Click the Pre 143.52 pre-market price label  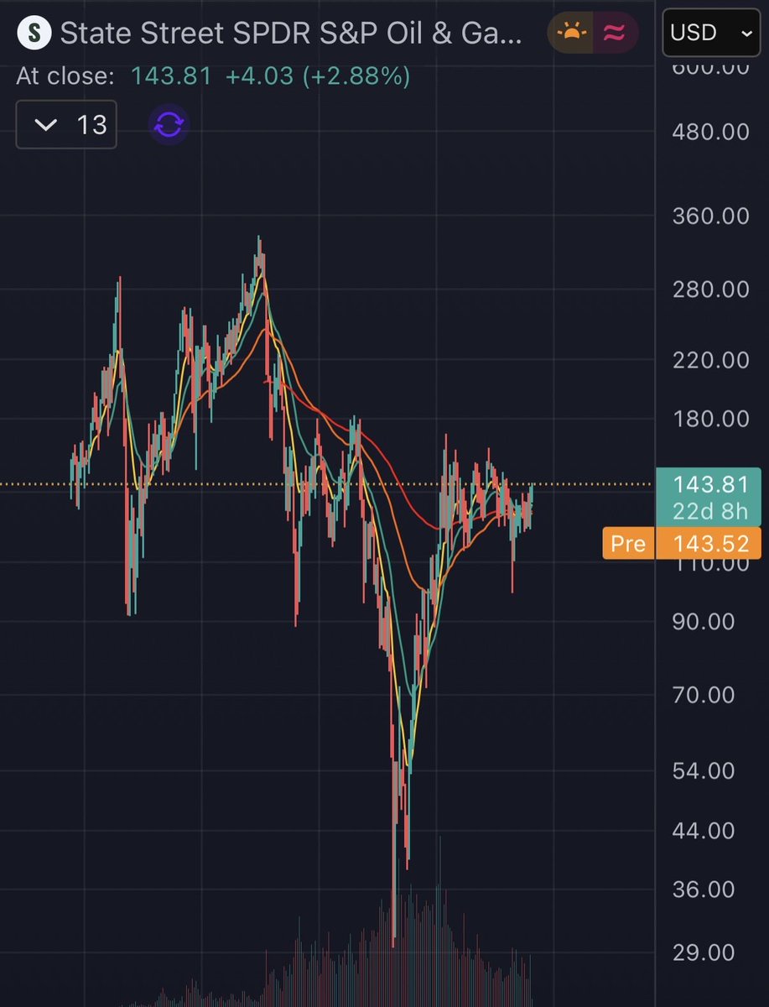point(682,543)
